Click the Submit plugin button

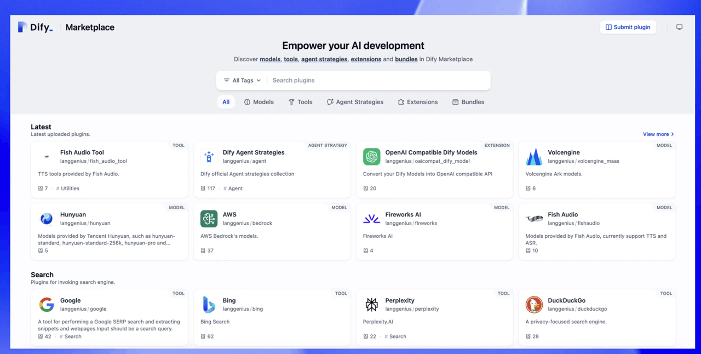(628, 27)
